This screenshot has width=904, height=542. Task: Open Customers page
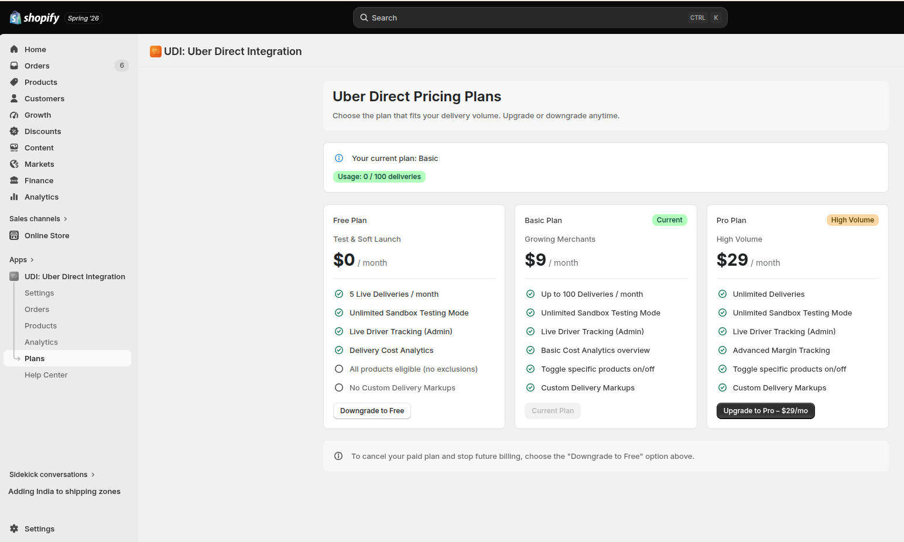pyautogui.click(x=67, y=98)
